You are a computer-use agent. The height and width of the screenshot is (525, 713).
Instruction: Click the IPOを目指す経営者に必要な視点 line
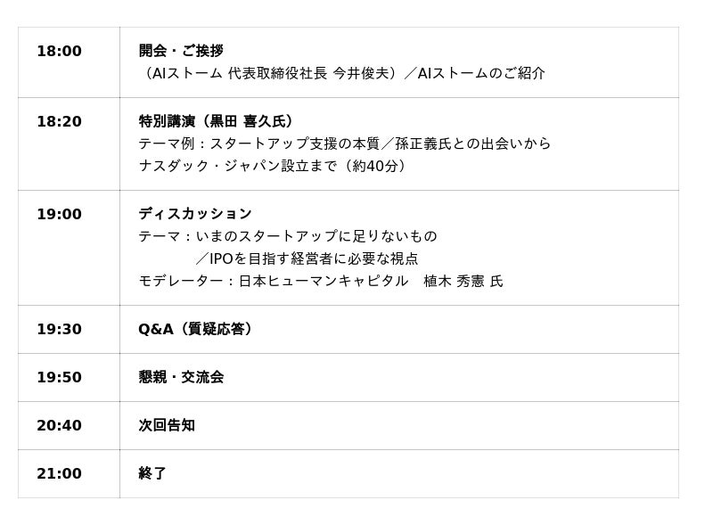[x=307, y=258]
